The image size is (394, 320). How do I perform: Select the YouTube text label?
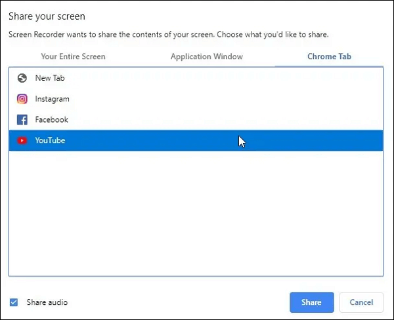coord(50,140)
